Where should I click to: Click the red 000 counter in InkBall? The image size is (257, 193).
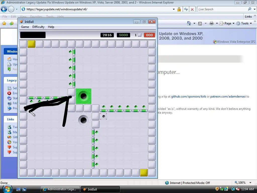[x=149, y=35]
